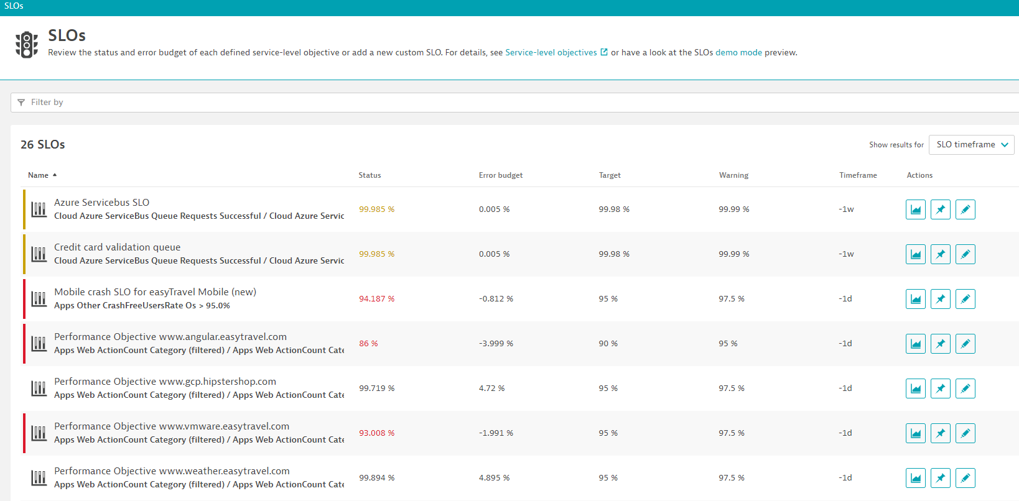Open chart view for Credit card validation queue
This screenshot has width=1019, height=501.
click(x=916, y=254)
